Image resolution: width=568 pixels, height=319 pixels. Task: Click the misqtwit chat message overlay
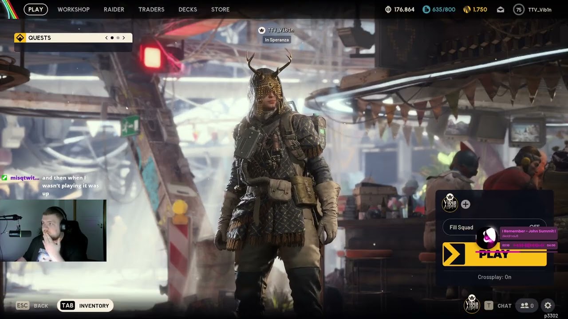point(50,185)
